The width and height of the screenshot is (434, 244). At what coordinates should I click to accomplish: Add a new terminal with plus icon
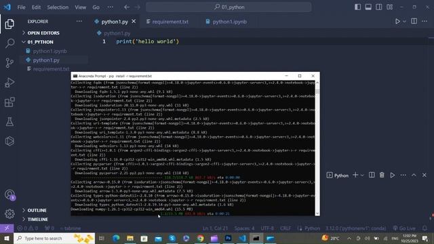click(x=355, y=175)
